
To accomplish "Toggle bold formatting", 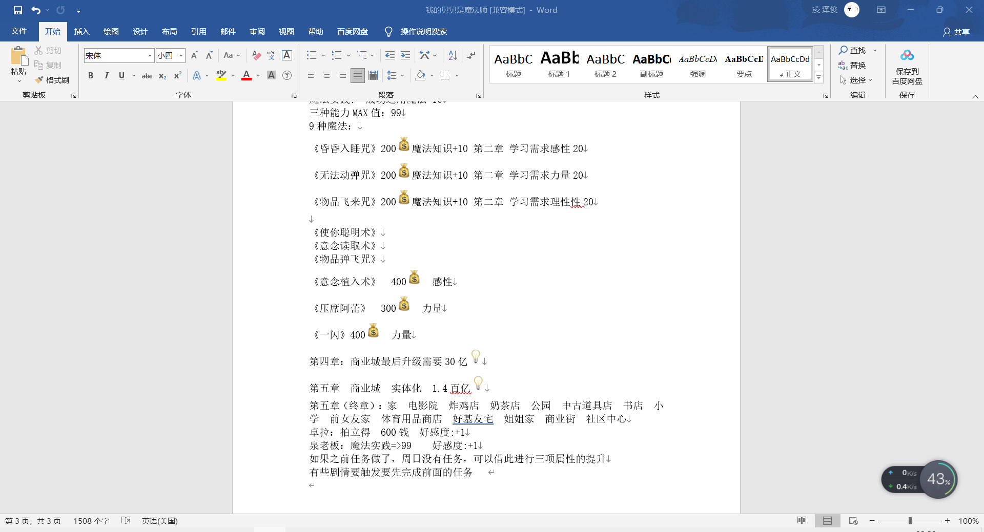I will [91, 76].
